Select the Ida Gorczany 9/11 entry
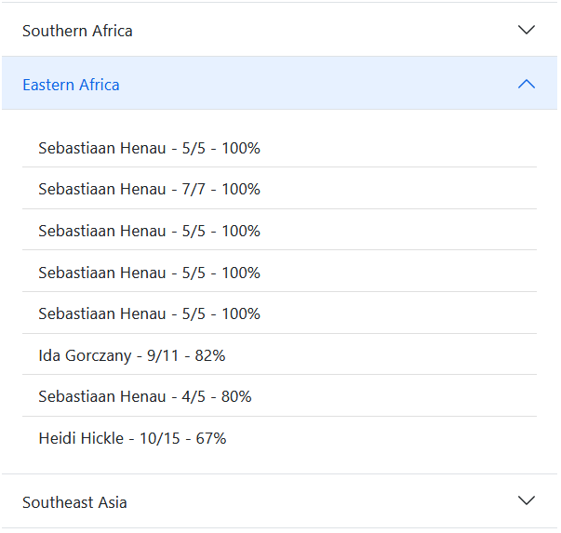This screenshot has width=561, height=533. tap(131, 355)
